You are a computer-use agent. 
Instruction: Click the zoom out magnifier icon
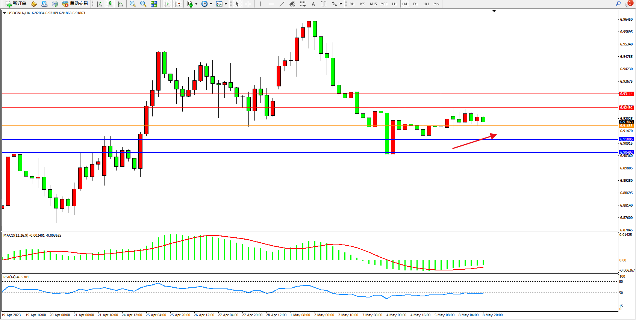point(143,4)
